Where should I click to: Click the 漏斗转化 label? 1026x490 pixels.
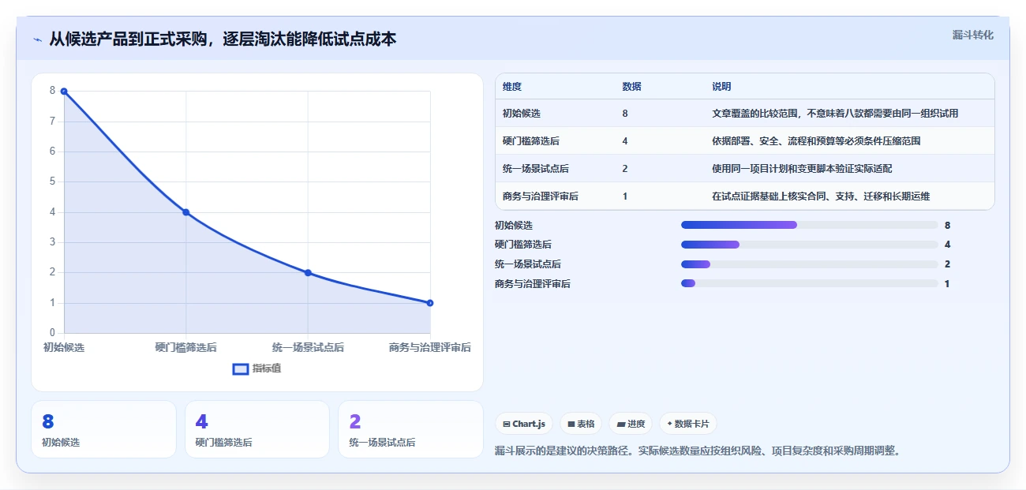coord(972,35)
